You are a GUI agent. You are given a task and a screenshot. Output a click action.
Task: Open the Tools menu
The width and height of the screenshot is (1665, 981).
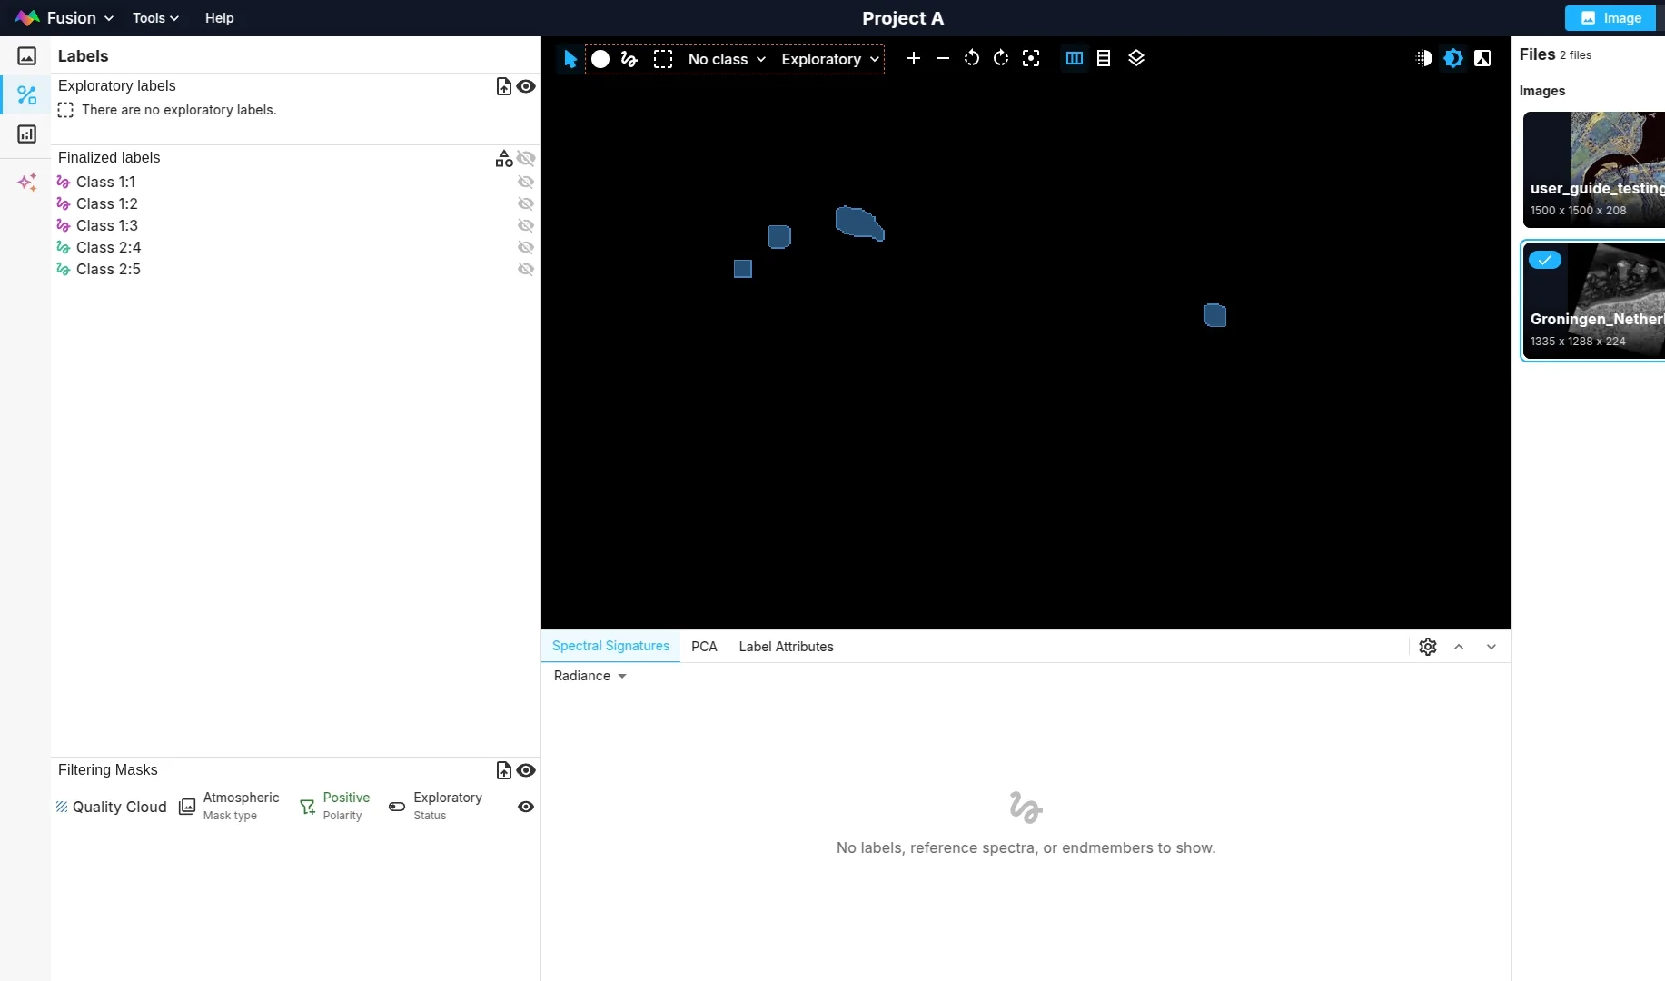pos(155,18)
